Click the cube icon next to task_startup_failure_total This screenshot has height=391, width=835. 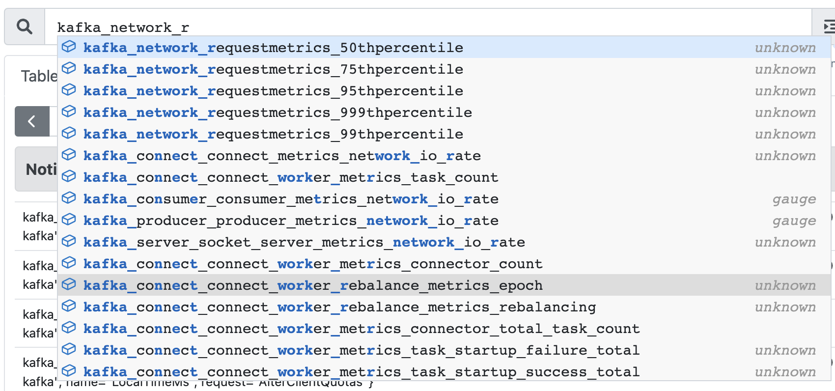(69, 349)
